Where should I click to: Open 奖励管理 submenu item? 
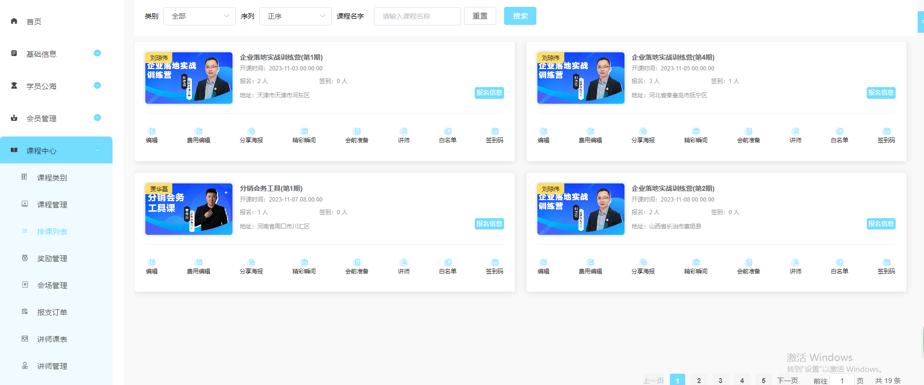coord(56,258)
